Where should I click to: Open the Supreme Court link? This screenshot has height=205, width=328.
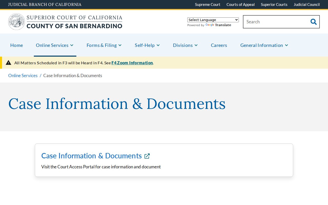point(208,4)
